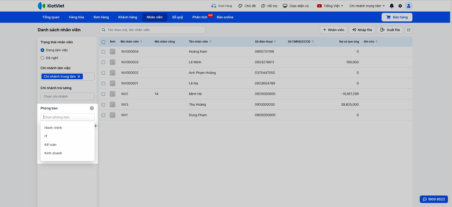Open the Khách hàng menu
This screenshot has width=452, height=207.
[x=128, y=17]
